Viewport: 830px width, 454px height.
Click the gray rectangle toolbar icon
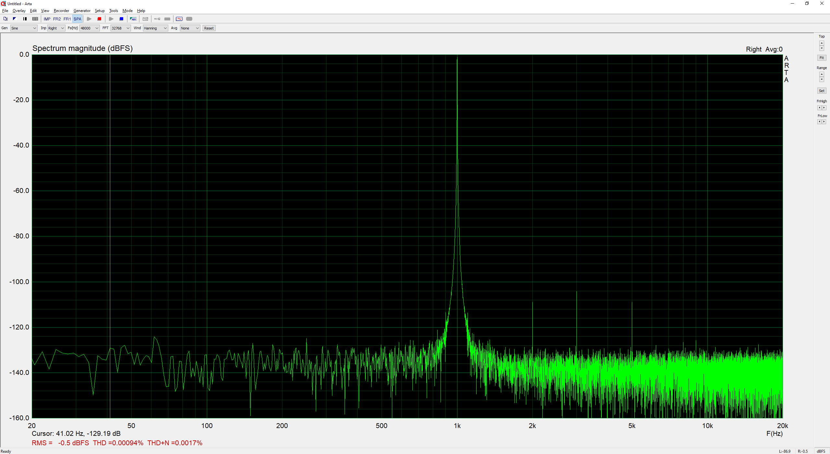point(167,19)
